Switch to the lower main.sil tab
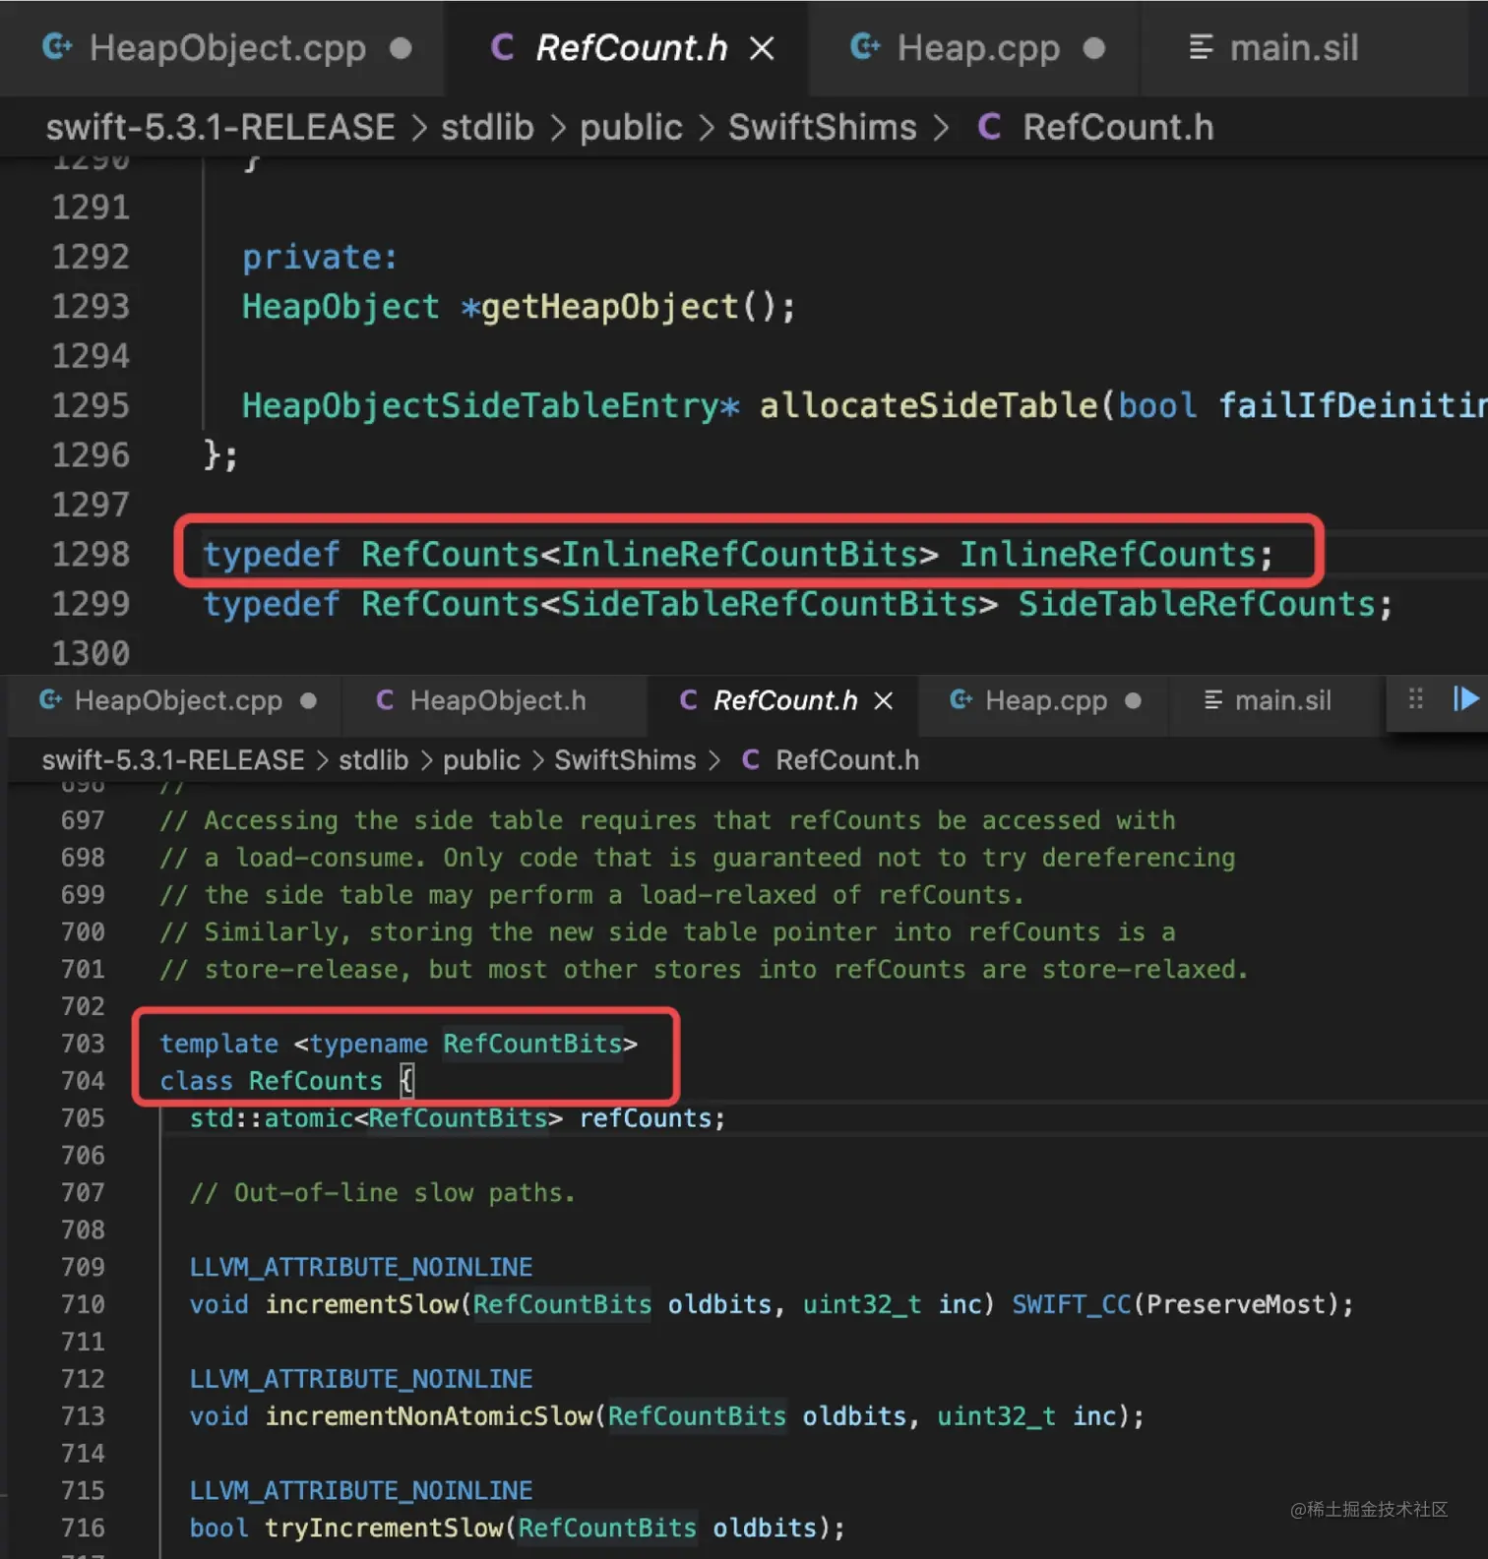1488x1559 pixels. click(x=1275, y=700)
